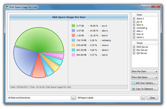Image resolution: width=167 pixels, height=109 pixels.
Task: Click the Copy To Clipboard button
Action: (145, 89)
